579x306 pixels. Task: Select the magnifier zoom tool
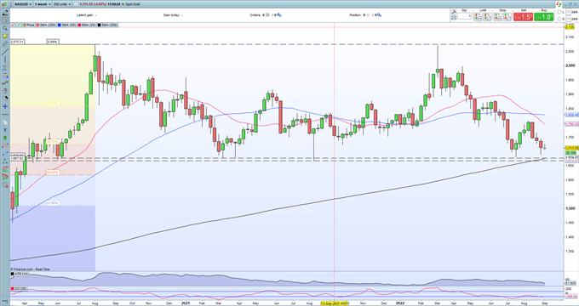point(5,28)
